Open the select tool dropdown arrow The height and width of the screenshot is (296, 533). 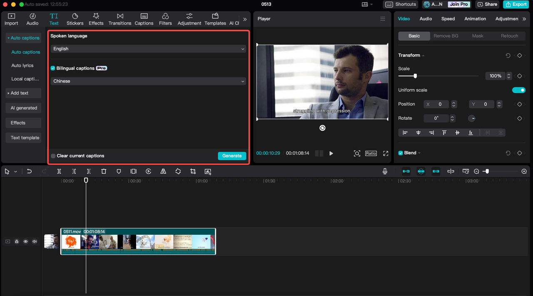(16, 172)
